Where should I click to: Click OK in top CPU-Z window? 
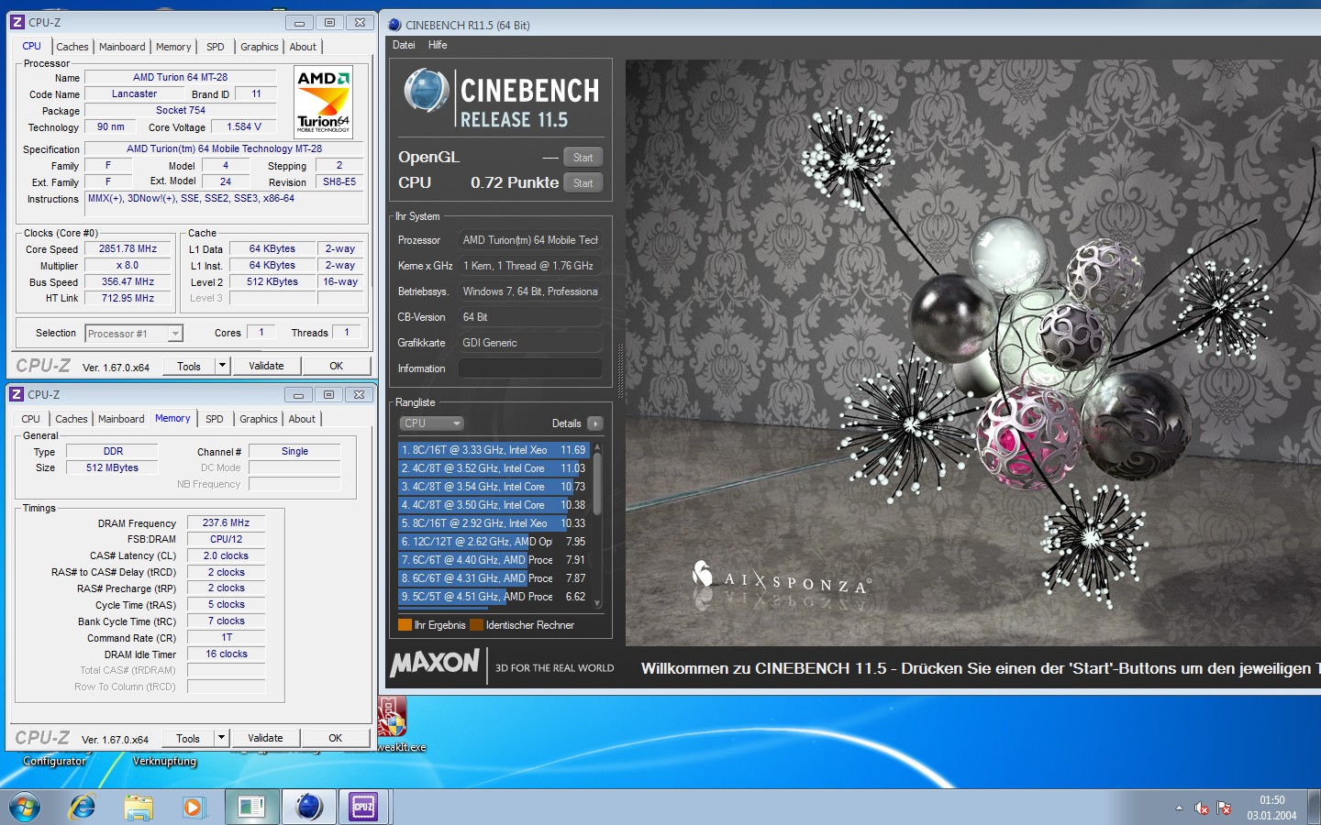(x=337, y=366)
